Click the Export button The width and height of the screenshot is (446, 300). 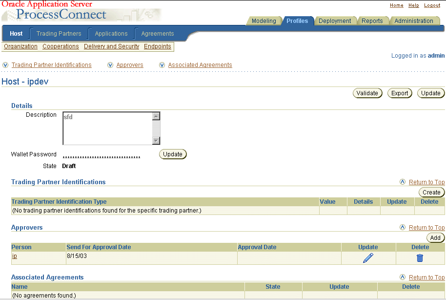[400, 93]
